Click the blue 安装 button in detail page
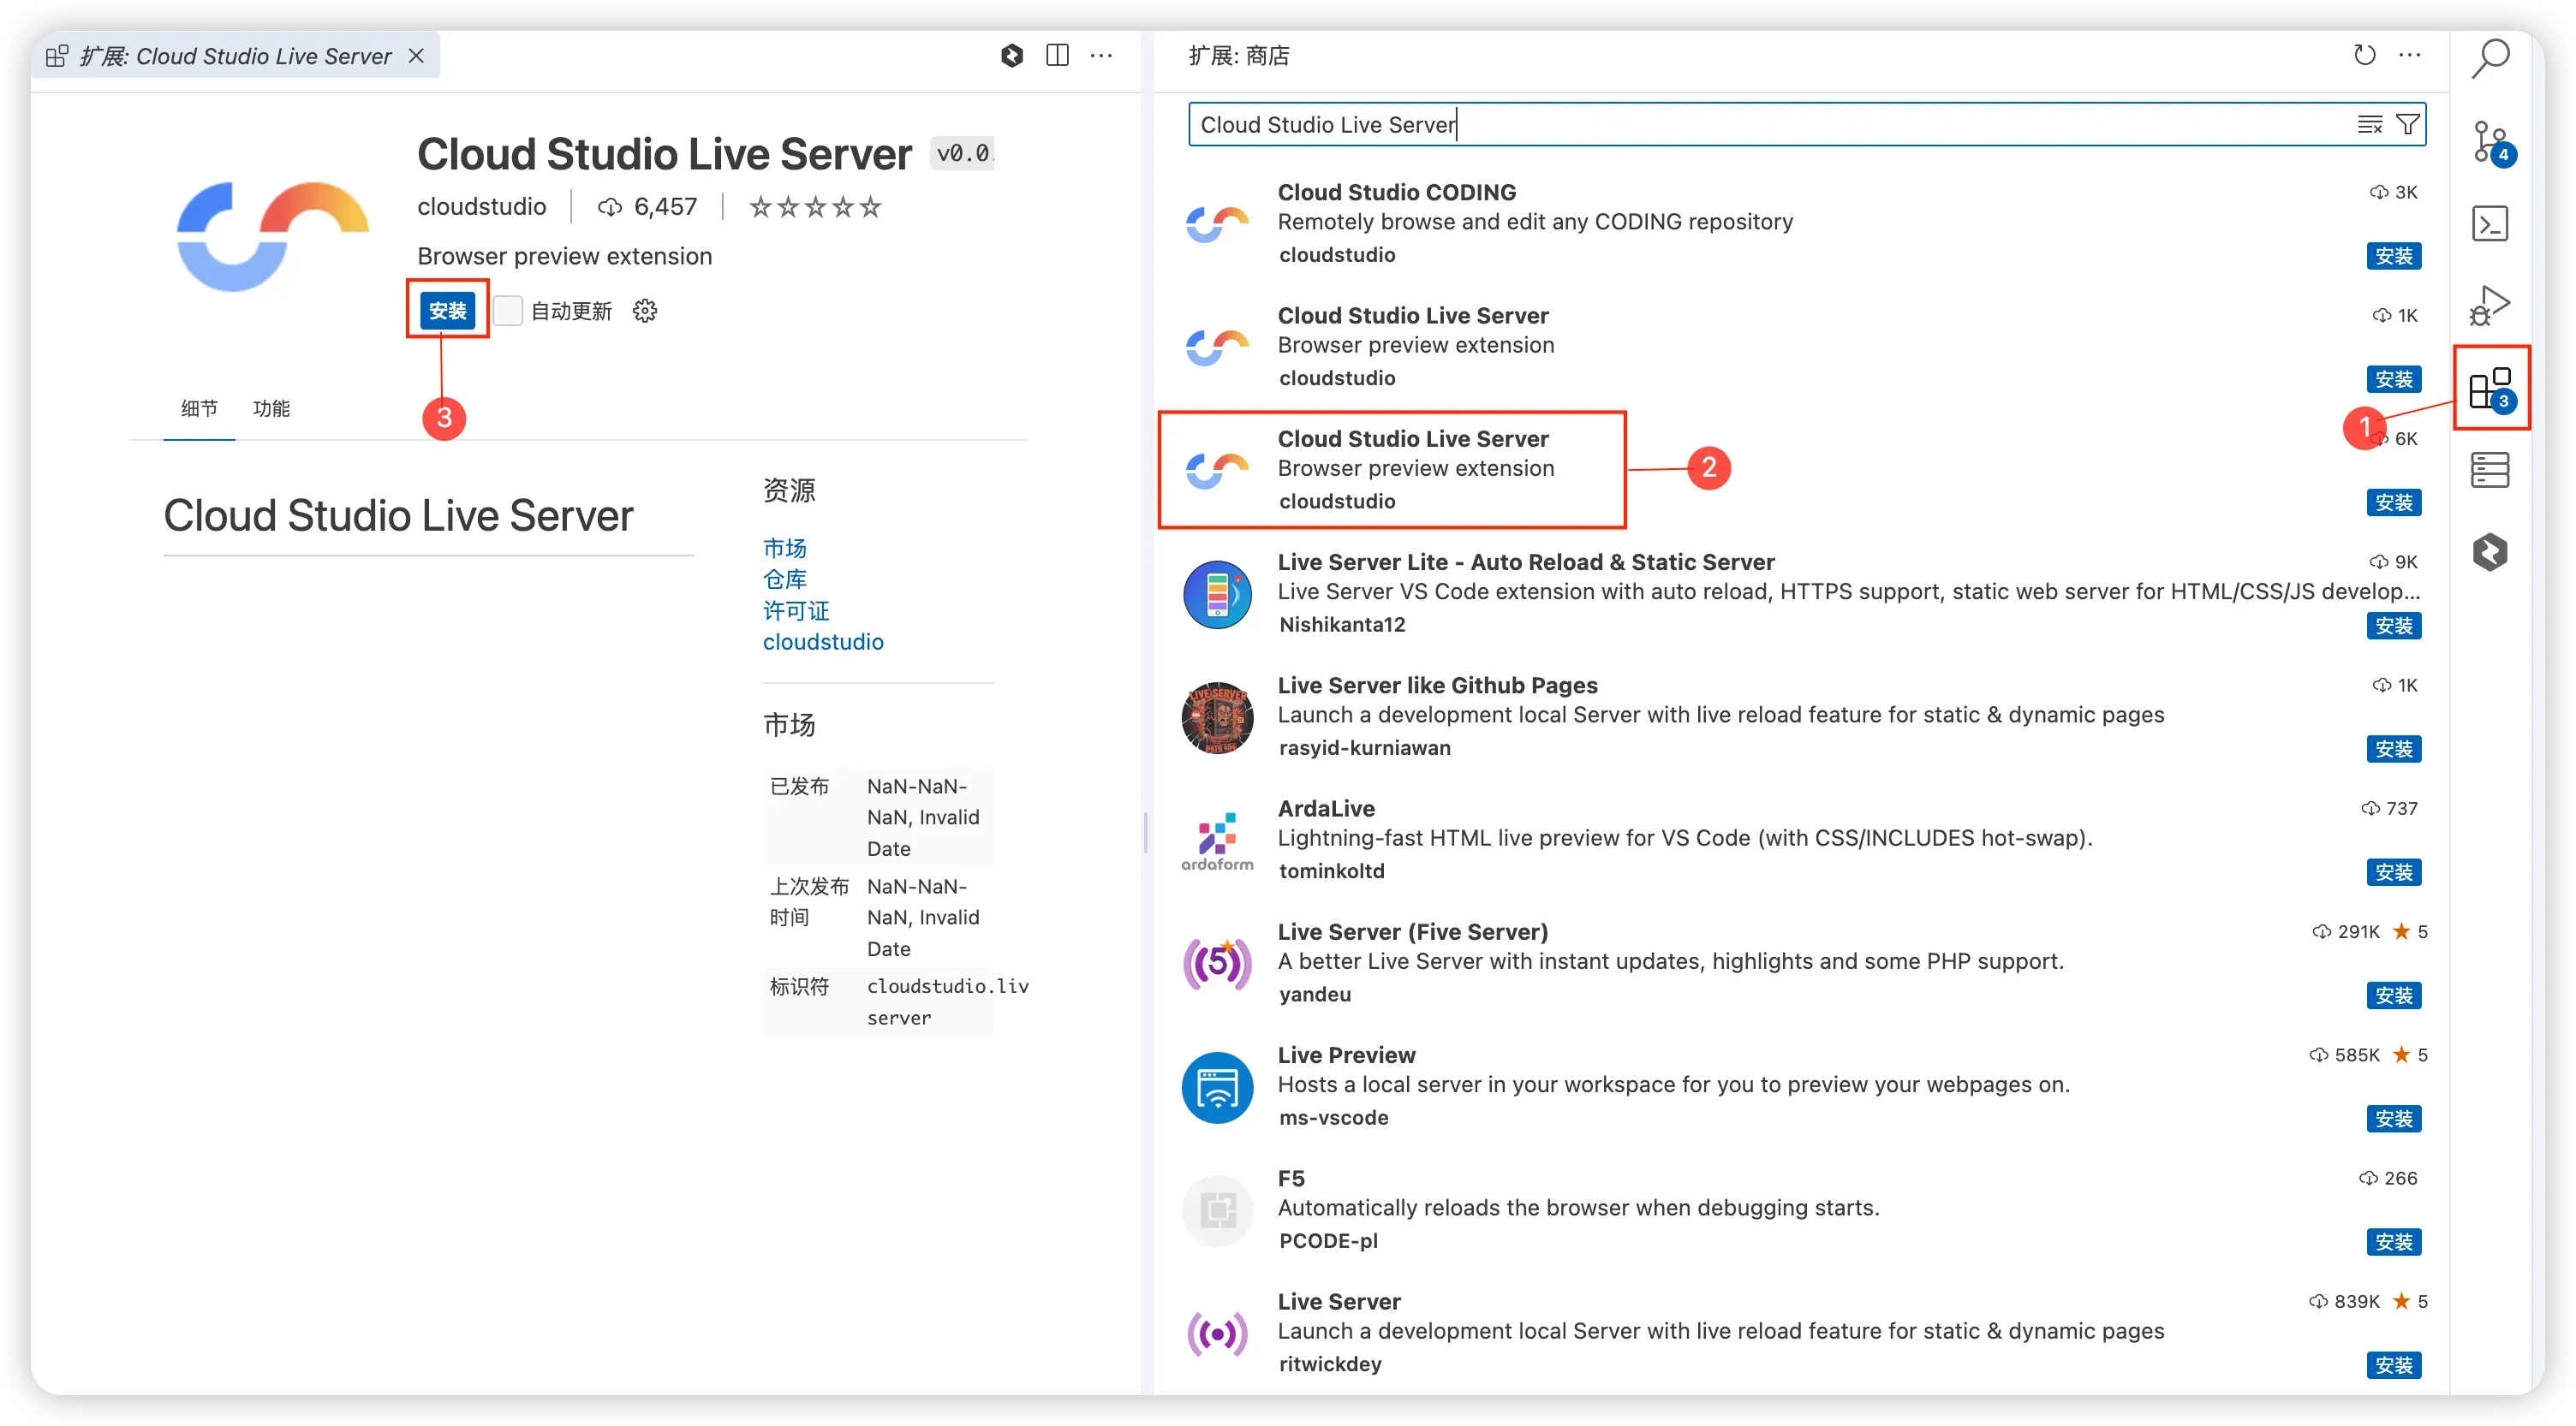Viewport: 2576px width, 1426px height. [447, 311]
